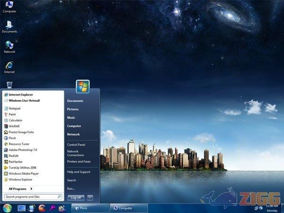
Task: Launch Notepad from the Start menu
Action: (15, 108)
